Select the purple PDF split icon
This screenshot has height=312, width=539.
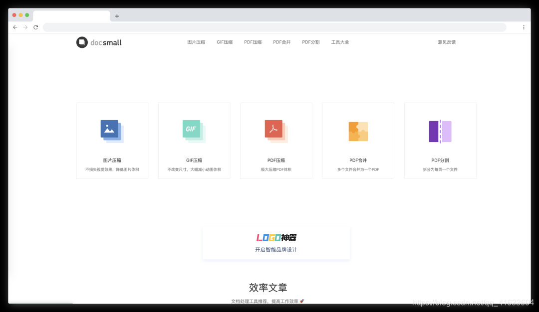[x=440, y=131]
